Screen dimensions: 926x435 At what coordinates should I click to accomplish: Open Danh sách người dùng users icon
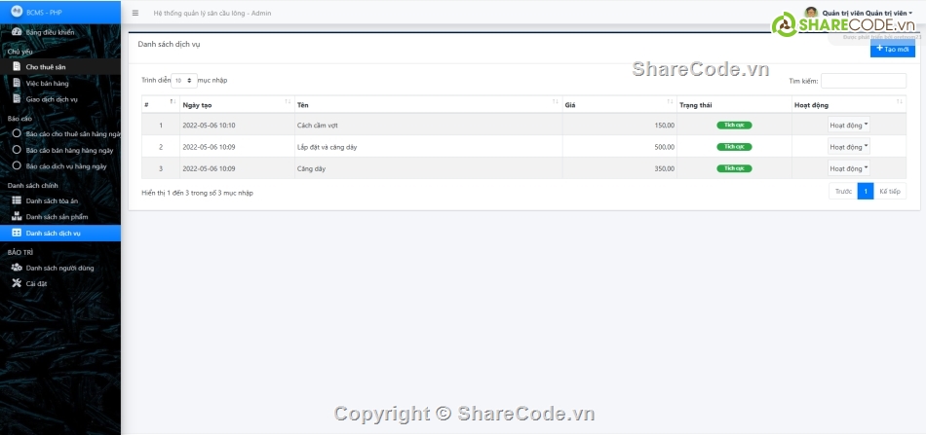tap(17, 268)
